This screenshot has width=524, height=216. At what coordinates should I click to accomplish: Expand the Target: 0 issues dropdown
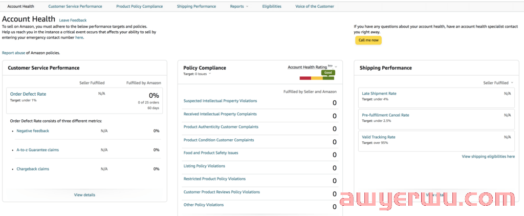click(x=197, y=74)
